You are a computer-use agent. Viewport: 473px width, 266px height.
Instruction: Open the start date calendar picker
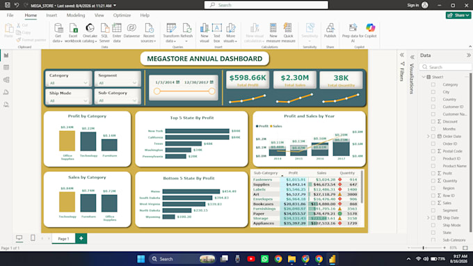177,82
